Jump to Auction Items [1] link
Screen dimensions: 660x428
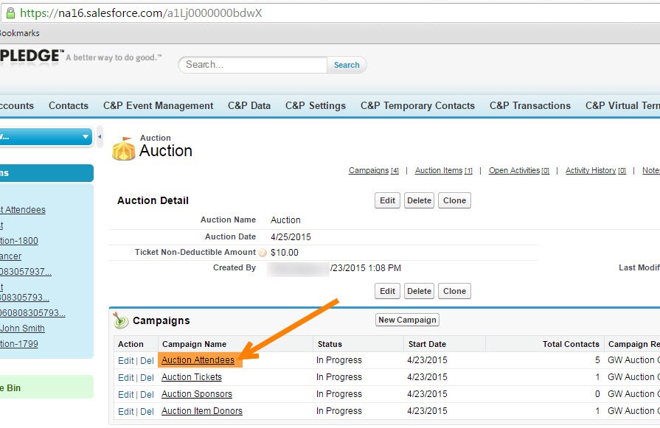(444, 170)
